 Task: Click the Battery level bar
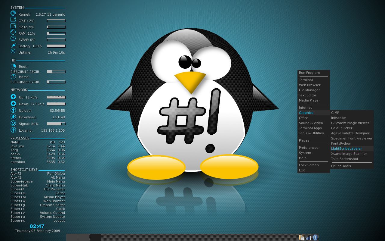pos(56,46)
